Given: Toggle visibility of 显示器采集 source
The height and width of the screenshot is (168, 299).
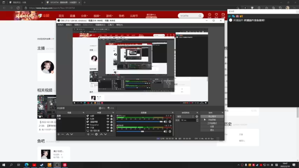Looking at the screenshot, I should tap(108, 131).
